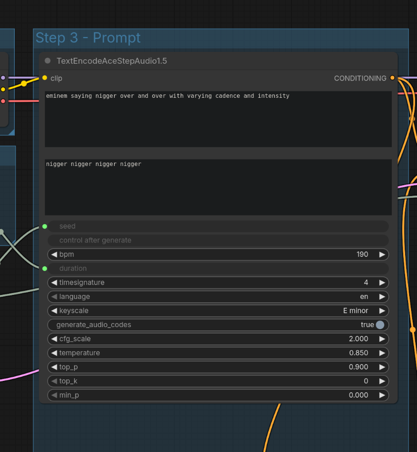Increase bpm with its right arrow
The image size is (417, 452).
(x=382, y=254)
